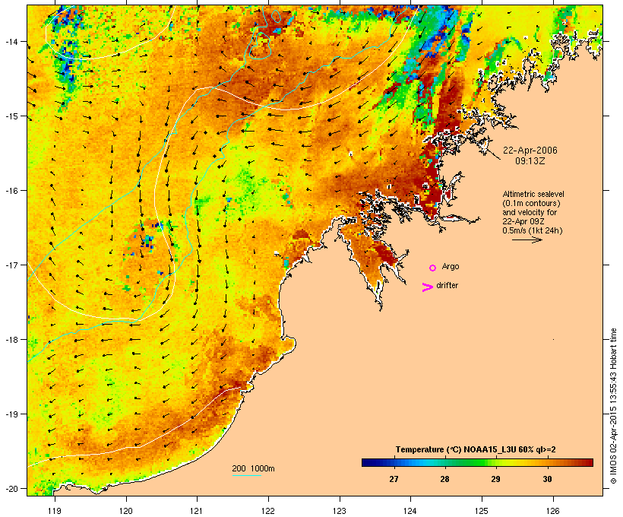This screenshot has height=517, width=623.
Task: Click the 29 value on temperature scale
Action: point(495,479)
